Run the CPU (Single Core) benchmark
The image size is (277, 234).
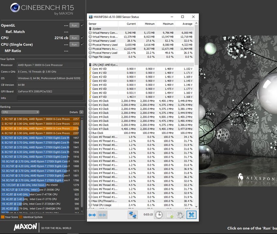(74, 45)
